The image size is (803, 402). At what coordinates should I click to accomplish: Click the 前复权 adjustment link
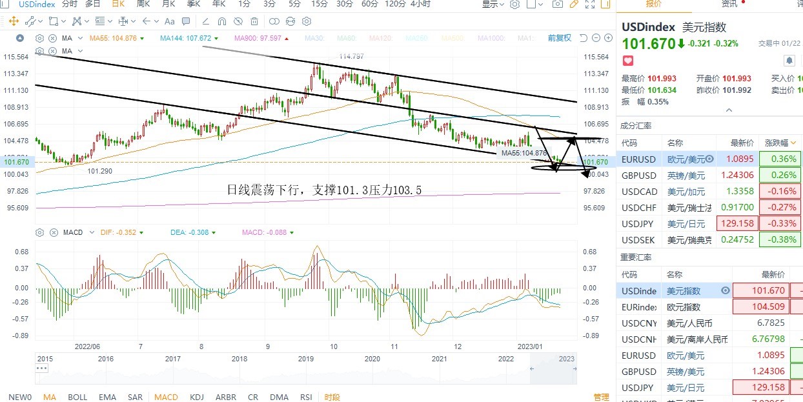coord(559,38)
